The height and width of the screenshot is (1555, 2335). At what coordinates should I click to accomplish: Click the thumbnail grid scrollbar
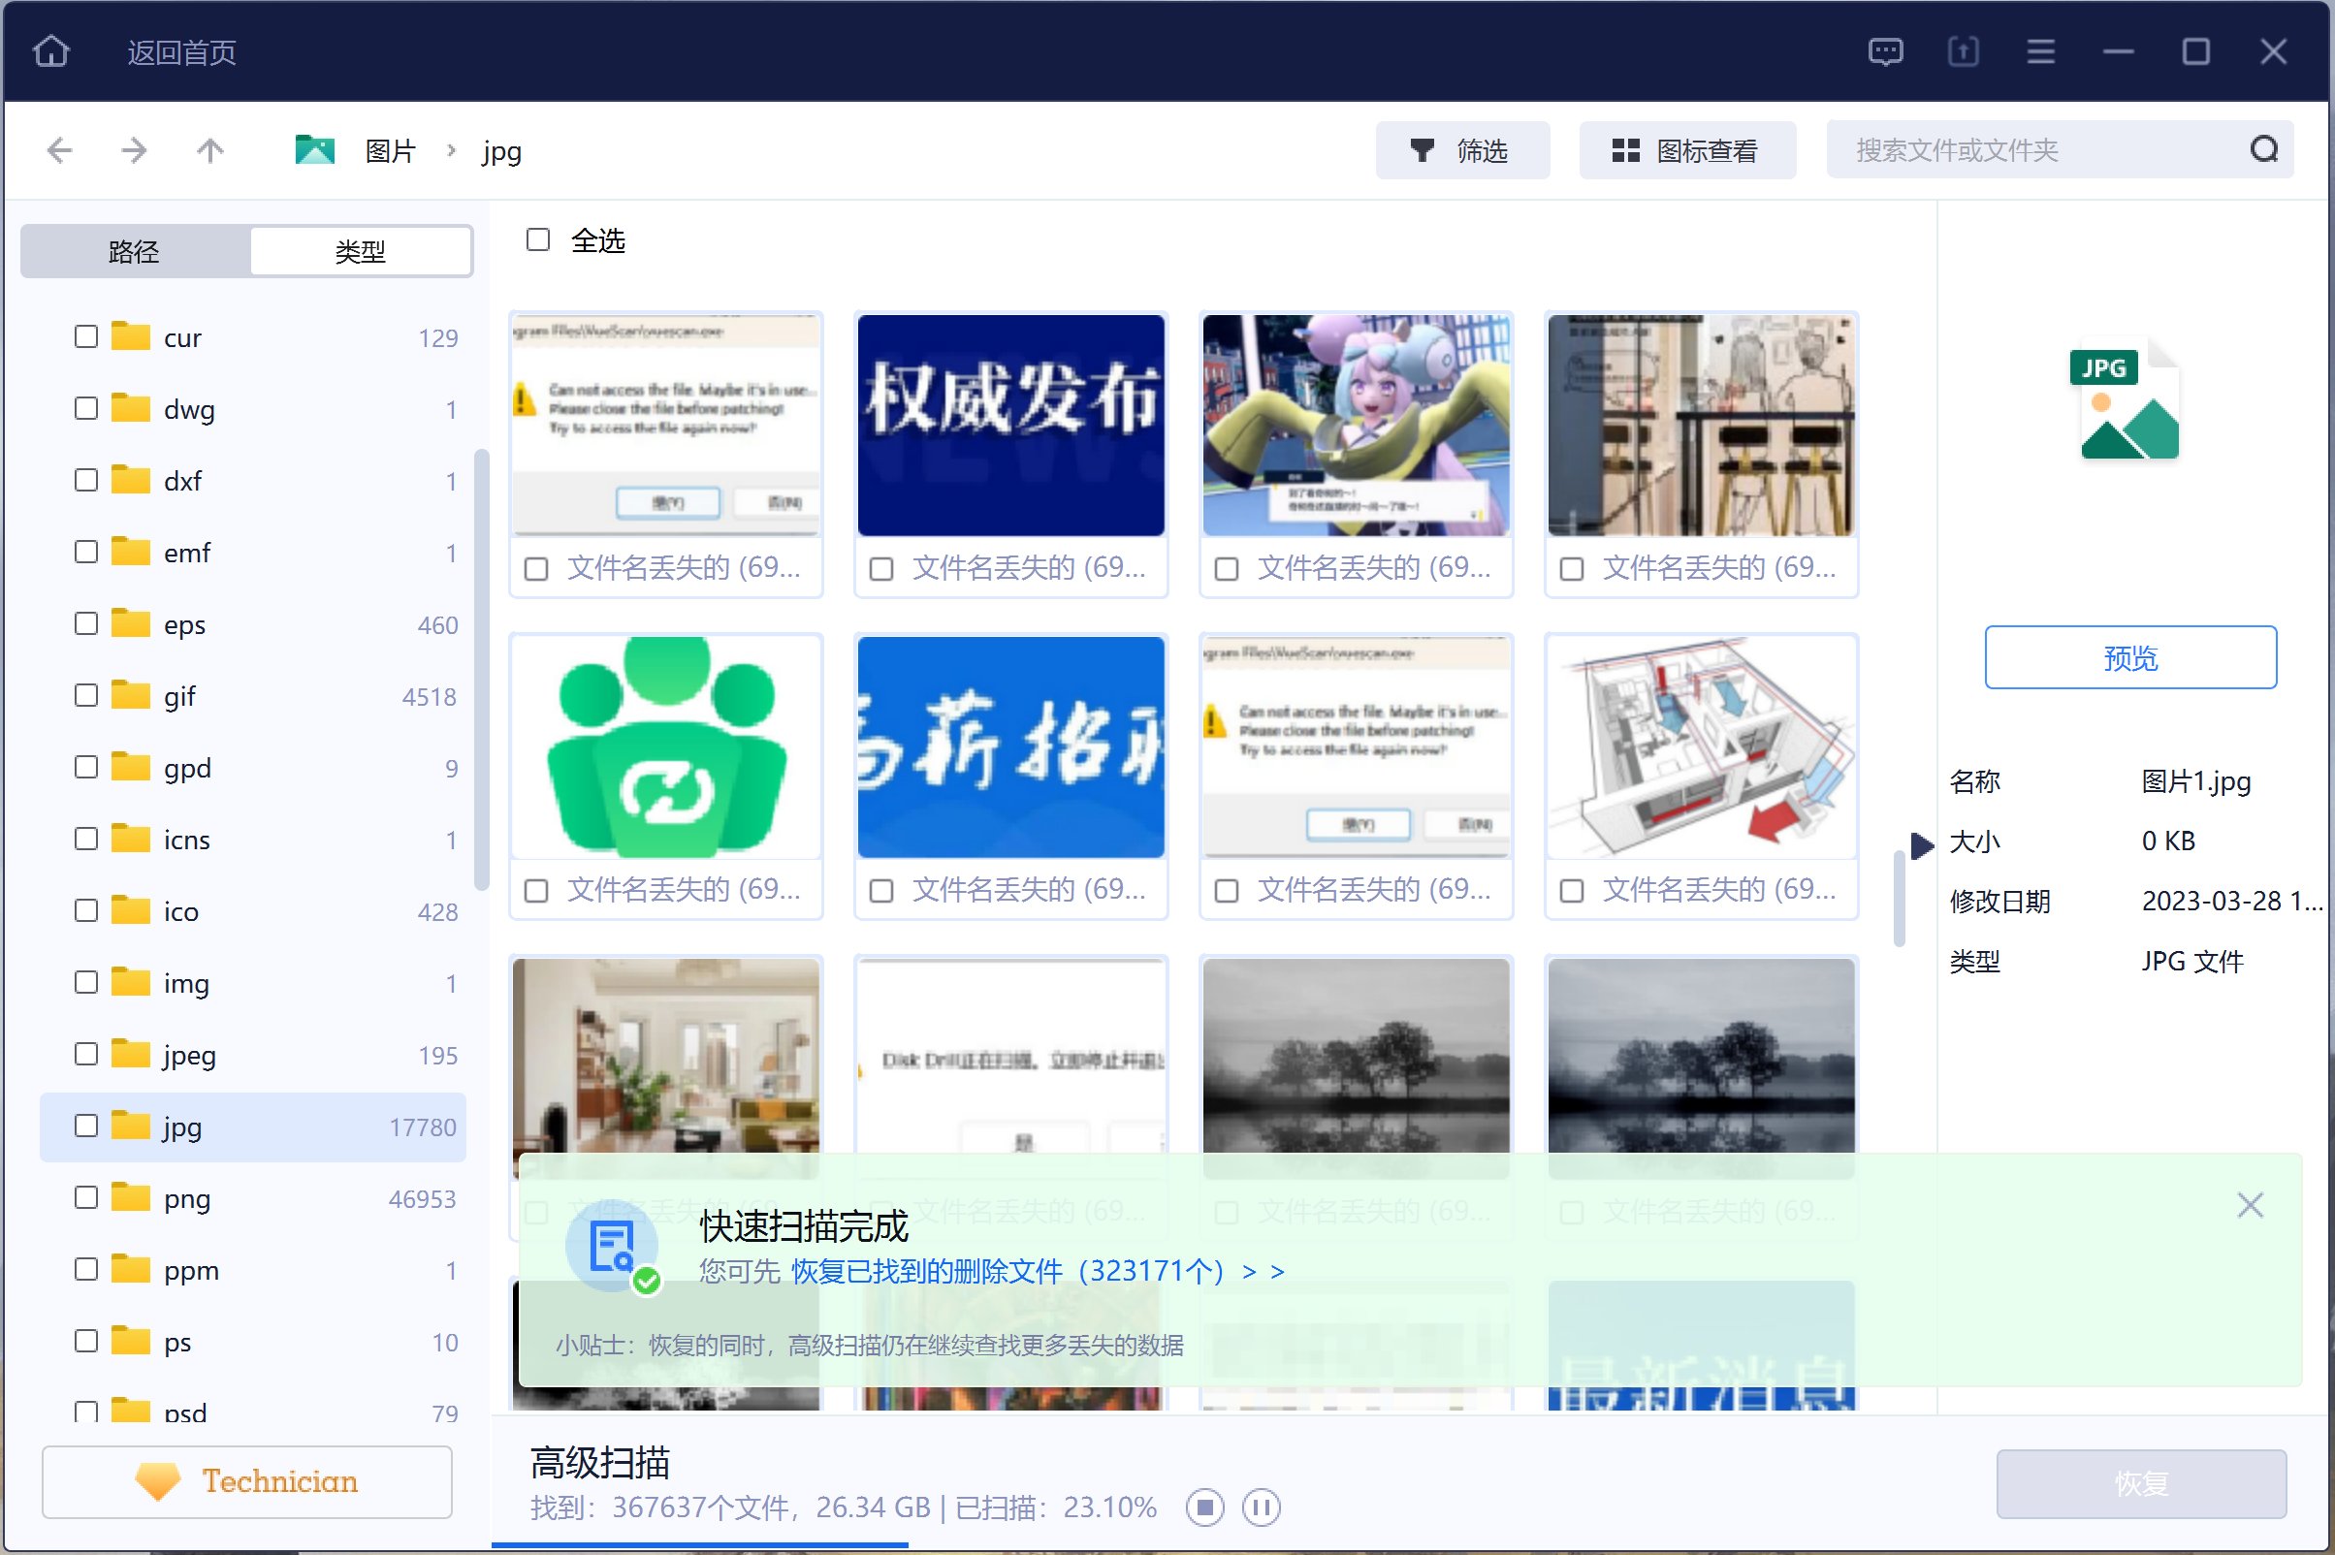1899,899
